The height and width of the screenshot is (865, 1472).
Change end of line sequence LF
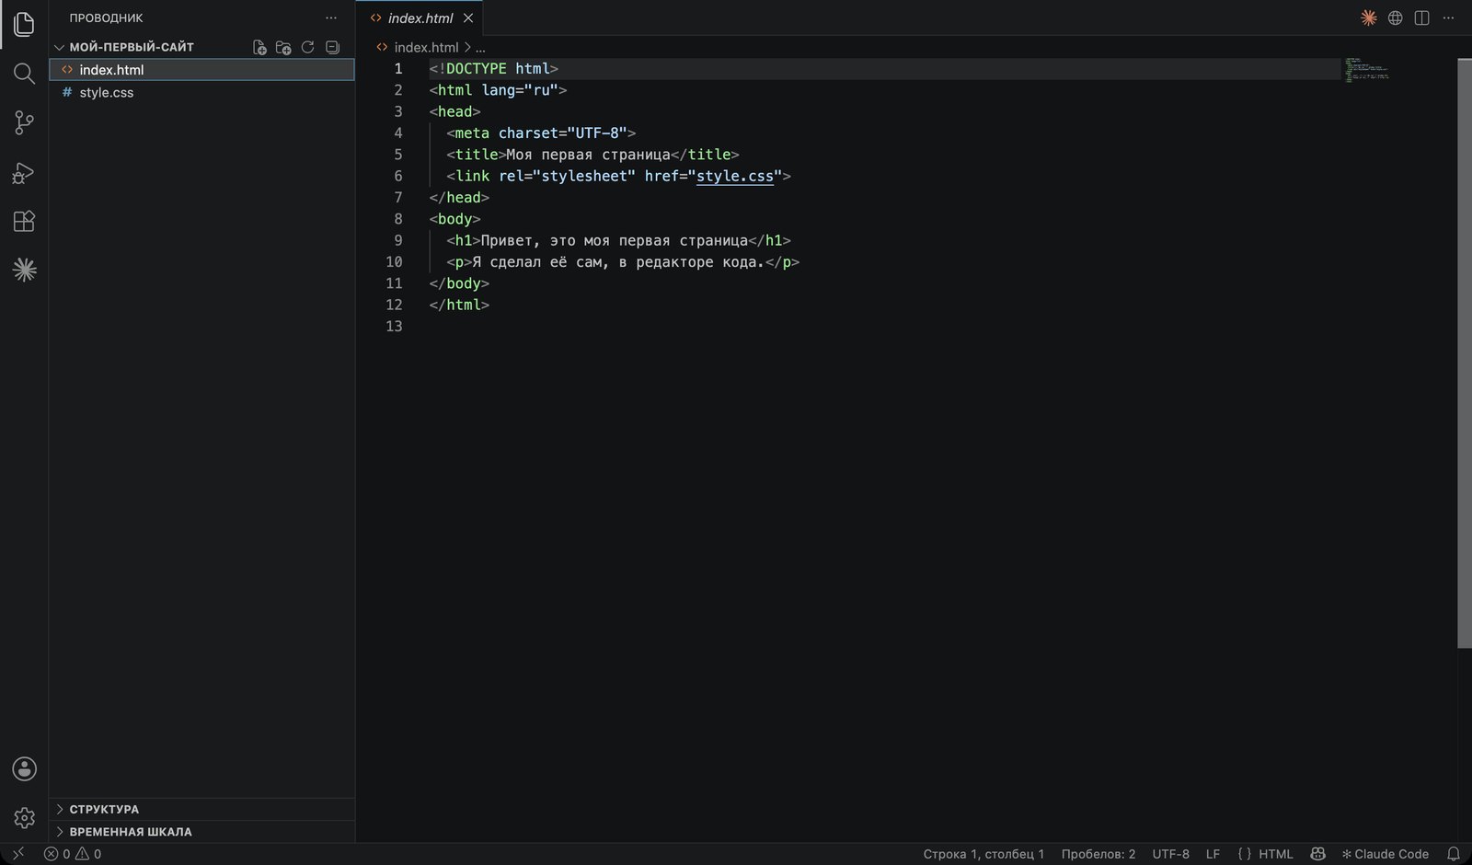click(x=1213, y=854)
